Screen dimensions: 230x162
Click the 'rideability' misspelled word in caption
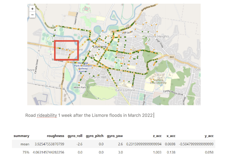point(47,115)
